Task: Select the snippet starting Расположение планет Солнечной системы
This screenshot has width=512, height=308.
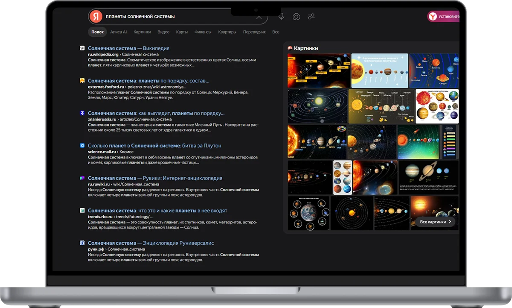Action: (x=168, y=95)
